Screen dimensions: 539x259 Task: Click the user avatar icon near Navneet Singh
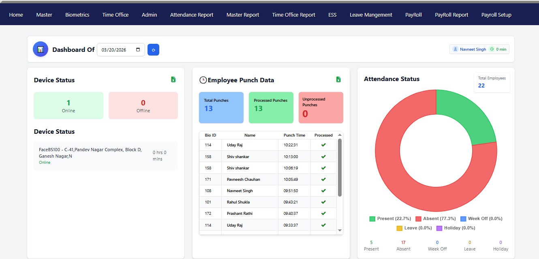click(456, 49)
